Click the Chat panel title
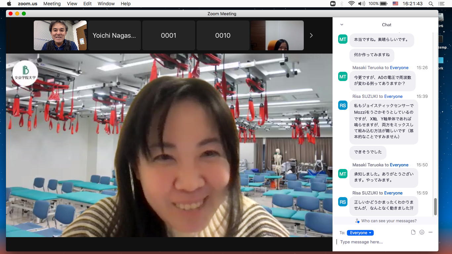Image resolution: width=452 pixels, height=254 pixels. coord(386,25)
